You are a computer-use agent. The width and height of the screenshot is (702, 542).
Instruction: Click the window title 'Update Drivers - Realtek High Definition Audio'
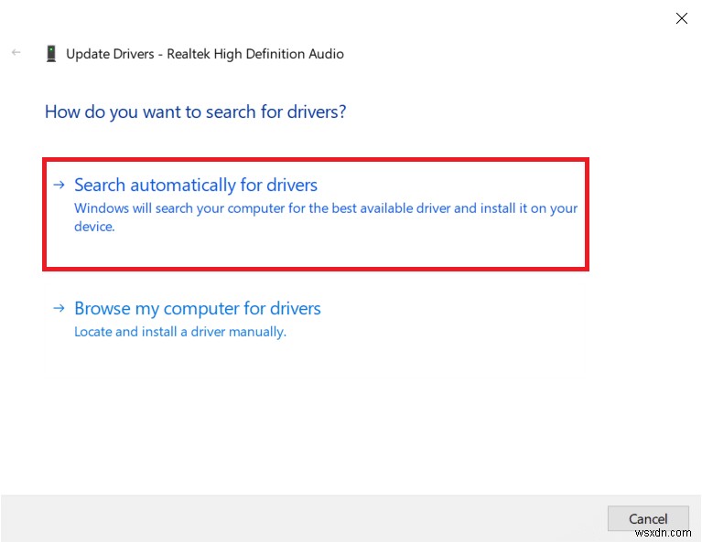pyautogui.click(x=205, y=54)
